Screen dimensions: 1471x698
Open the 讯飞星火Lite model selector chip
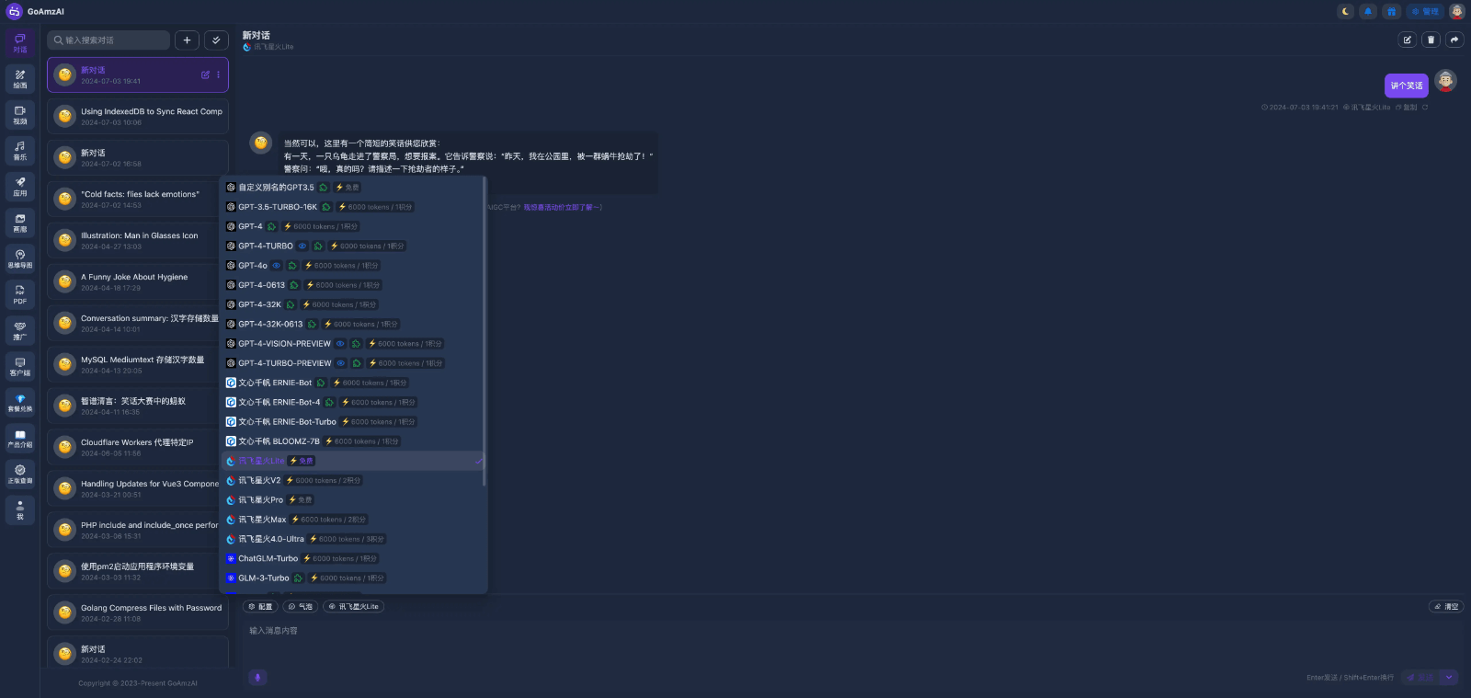[x=354, y=607]
